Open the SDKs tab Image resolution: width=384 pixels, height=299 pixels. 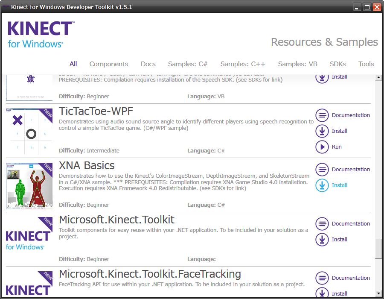pos(338,64)
